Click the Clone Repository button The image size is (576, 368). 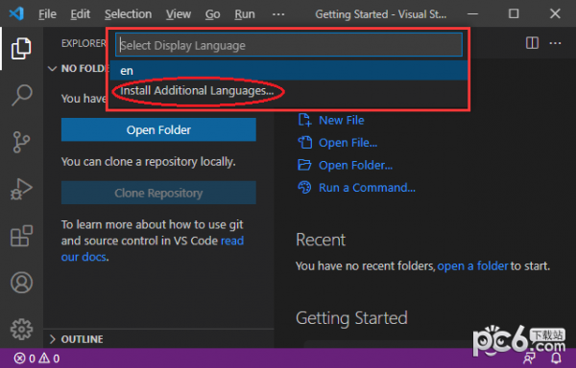click(x=158, y=193)
